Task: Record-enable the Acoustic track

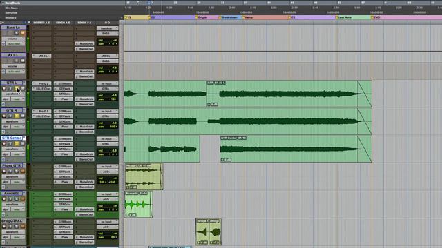Action: pyautogui.click(x=4, y=199)
